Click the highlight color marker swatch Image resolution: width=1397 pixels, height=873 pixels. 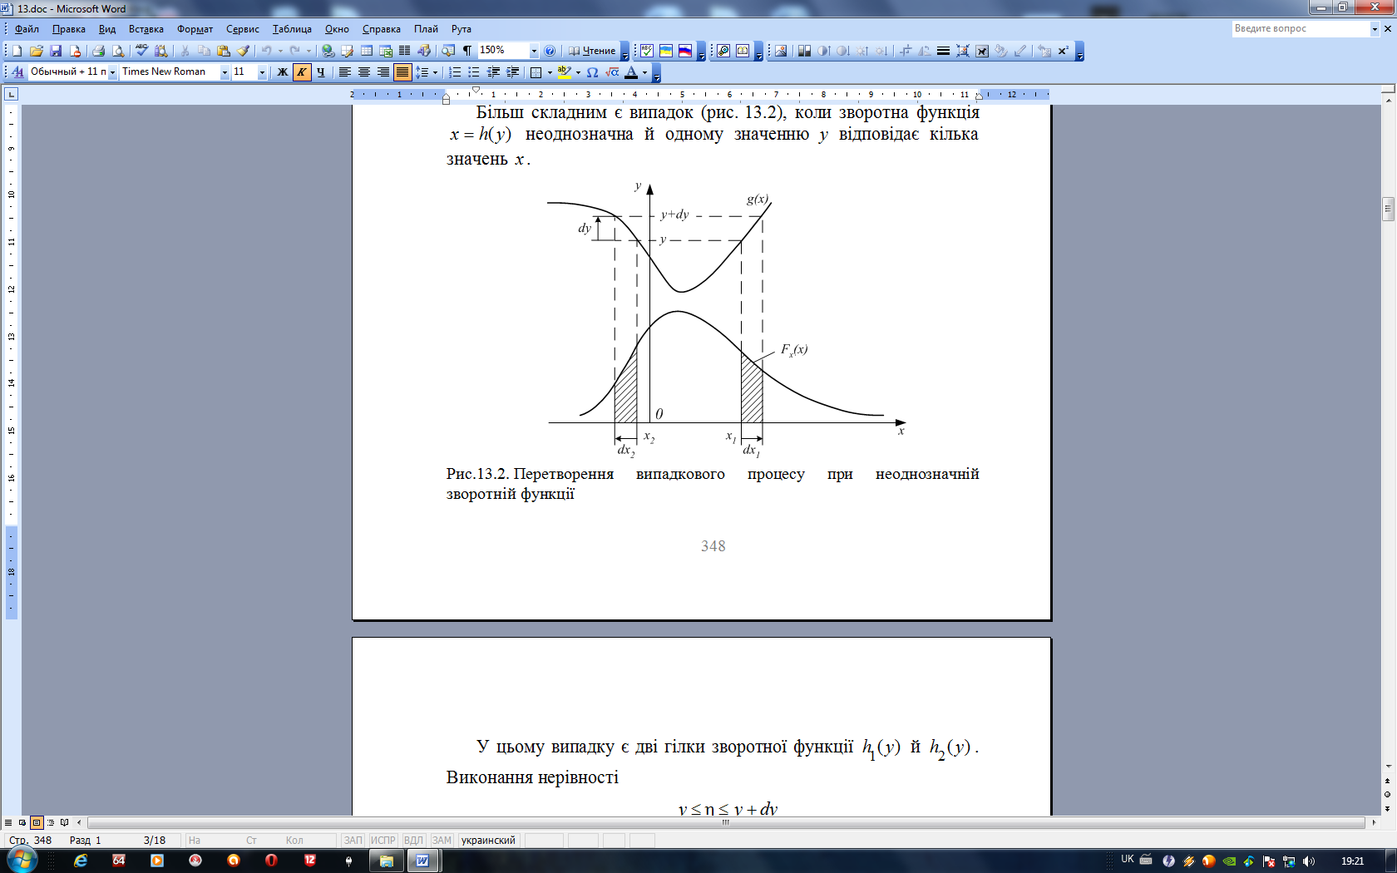click(x=565, y=72)
